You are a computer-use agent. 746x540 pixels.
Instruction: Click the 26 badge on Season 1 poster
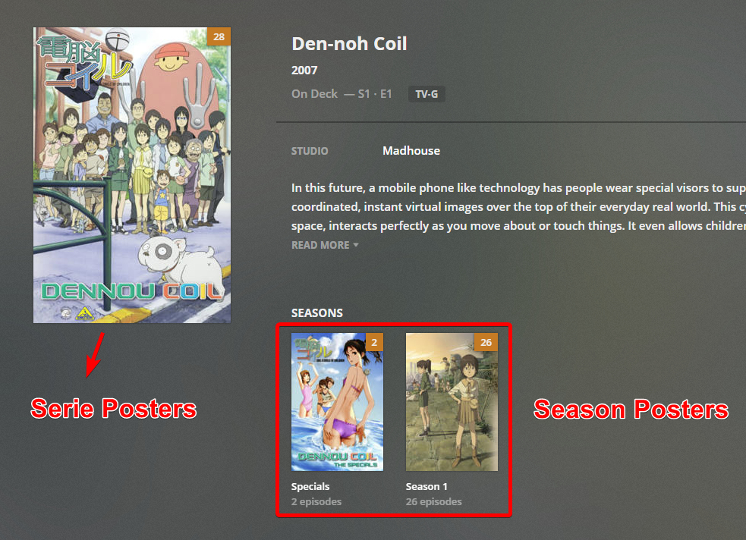[486, 342]
